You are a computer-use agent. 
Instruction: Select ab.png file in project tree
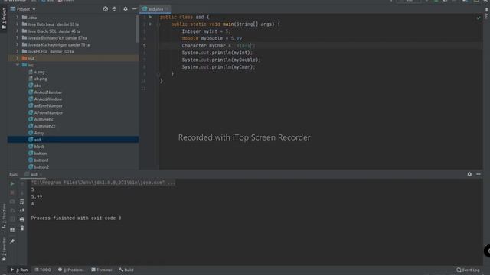tap(41, 79)
